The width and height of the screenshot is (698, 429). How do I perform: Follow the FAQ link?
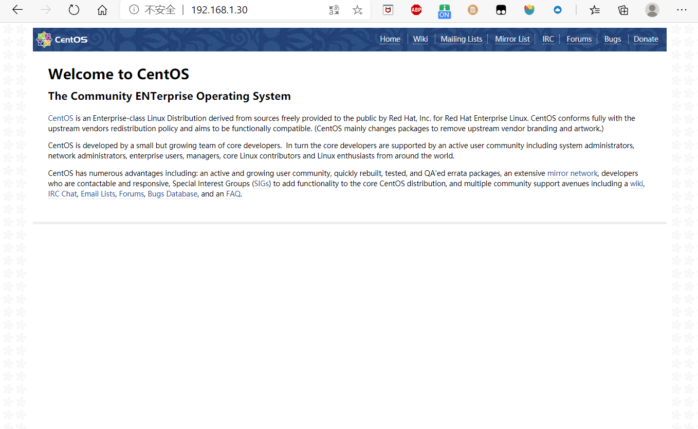coord(233,194)
